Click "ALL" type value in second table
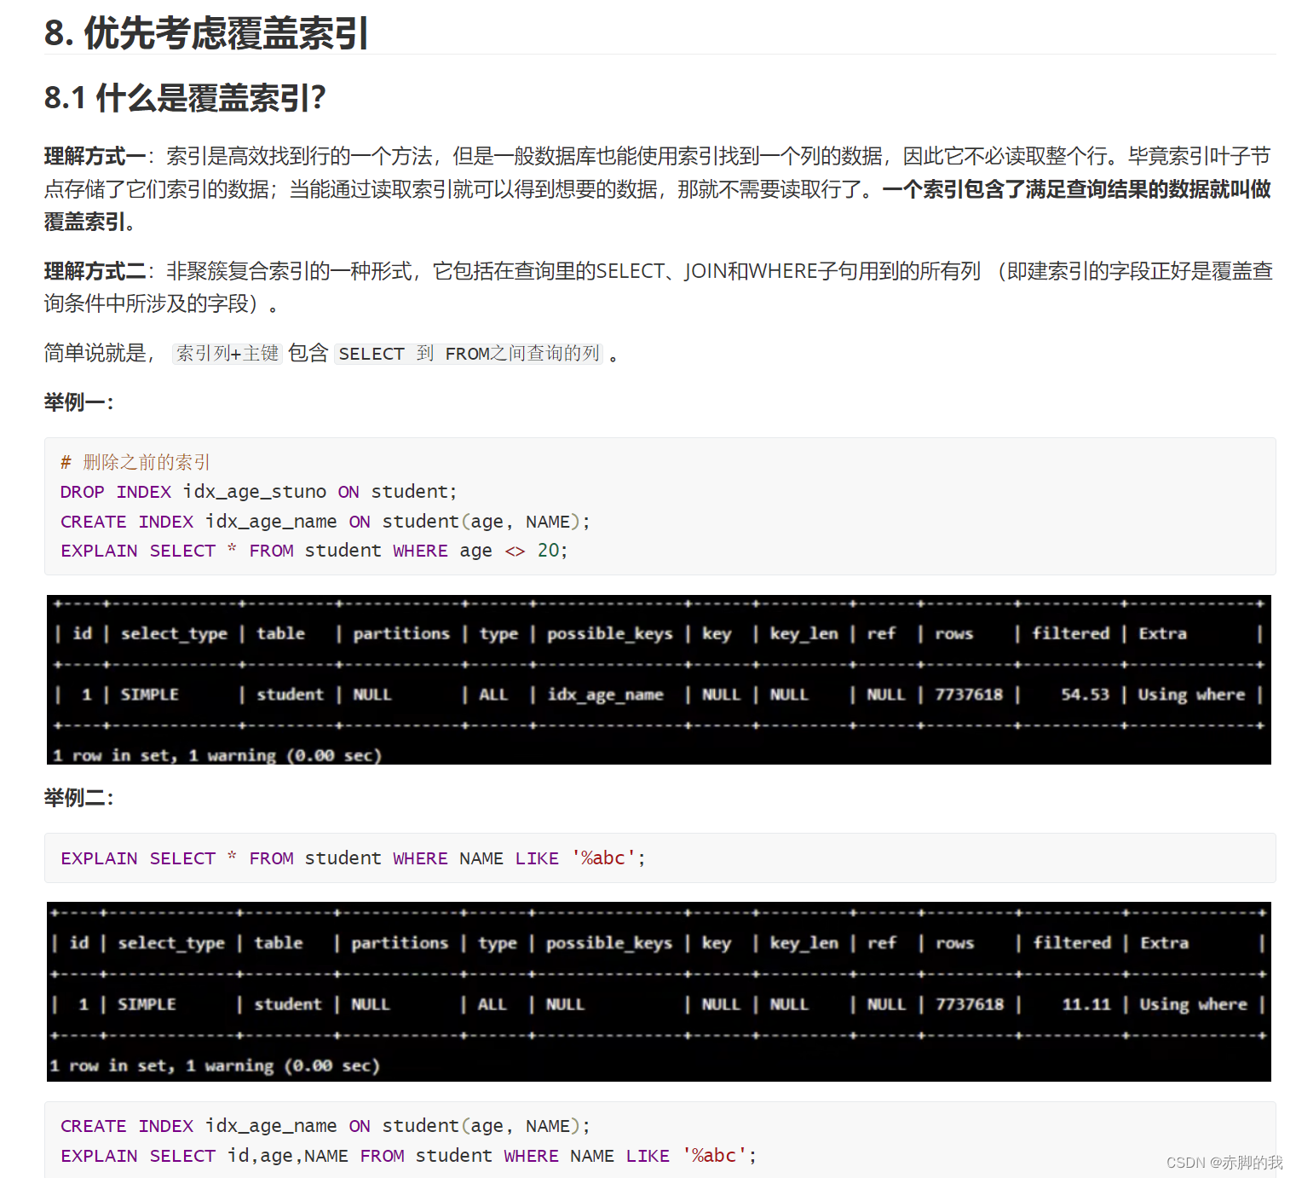 pos(492,1004)
